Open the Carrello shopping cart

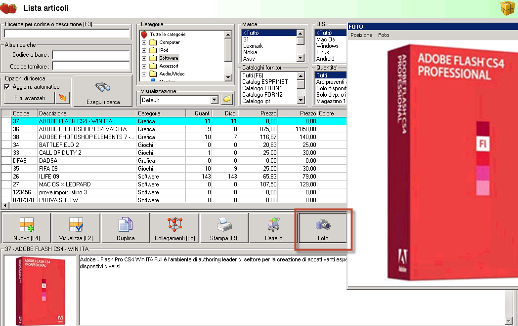point(273,228)
